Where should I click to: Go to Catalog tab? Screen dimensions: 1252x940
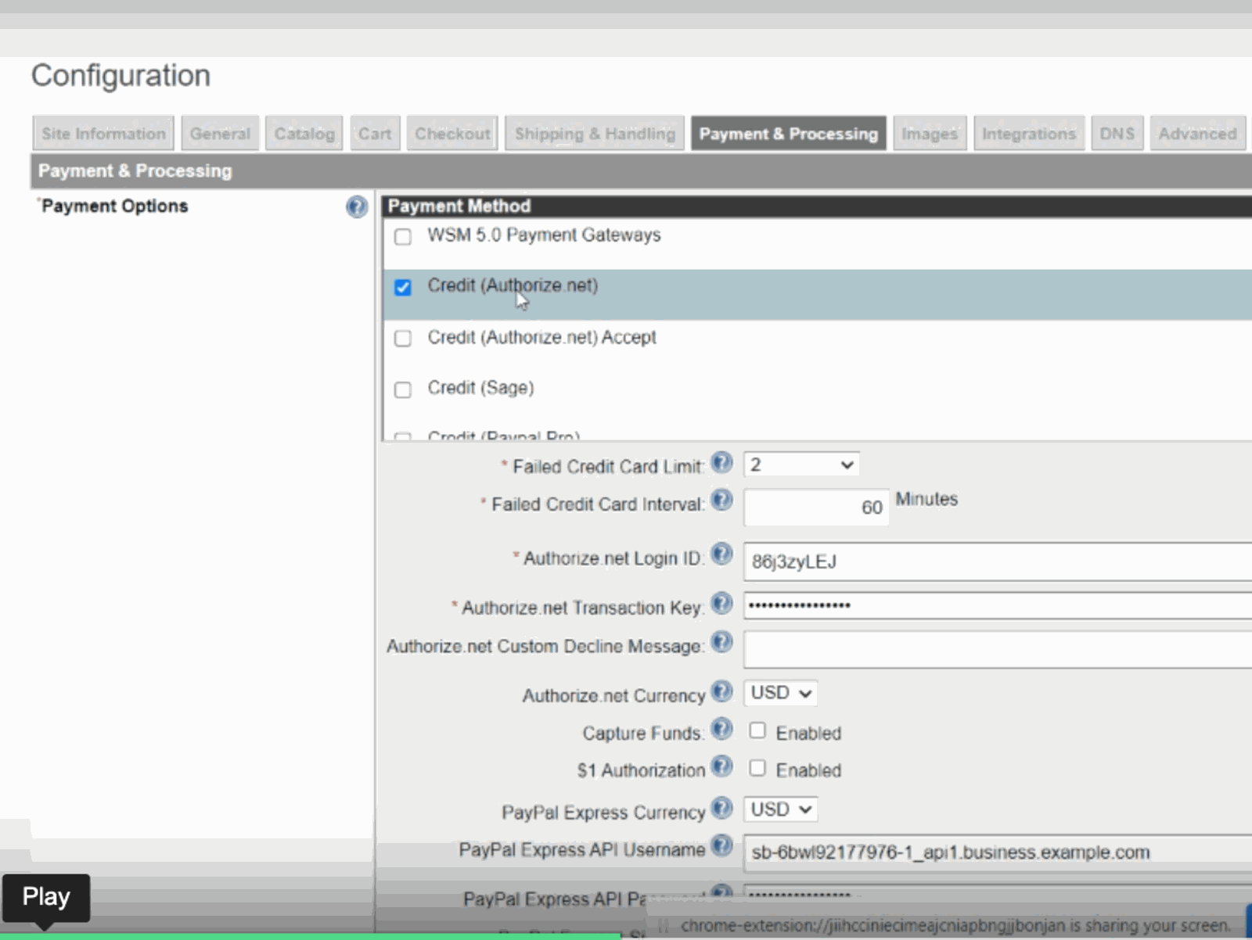click(304, 134)
